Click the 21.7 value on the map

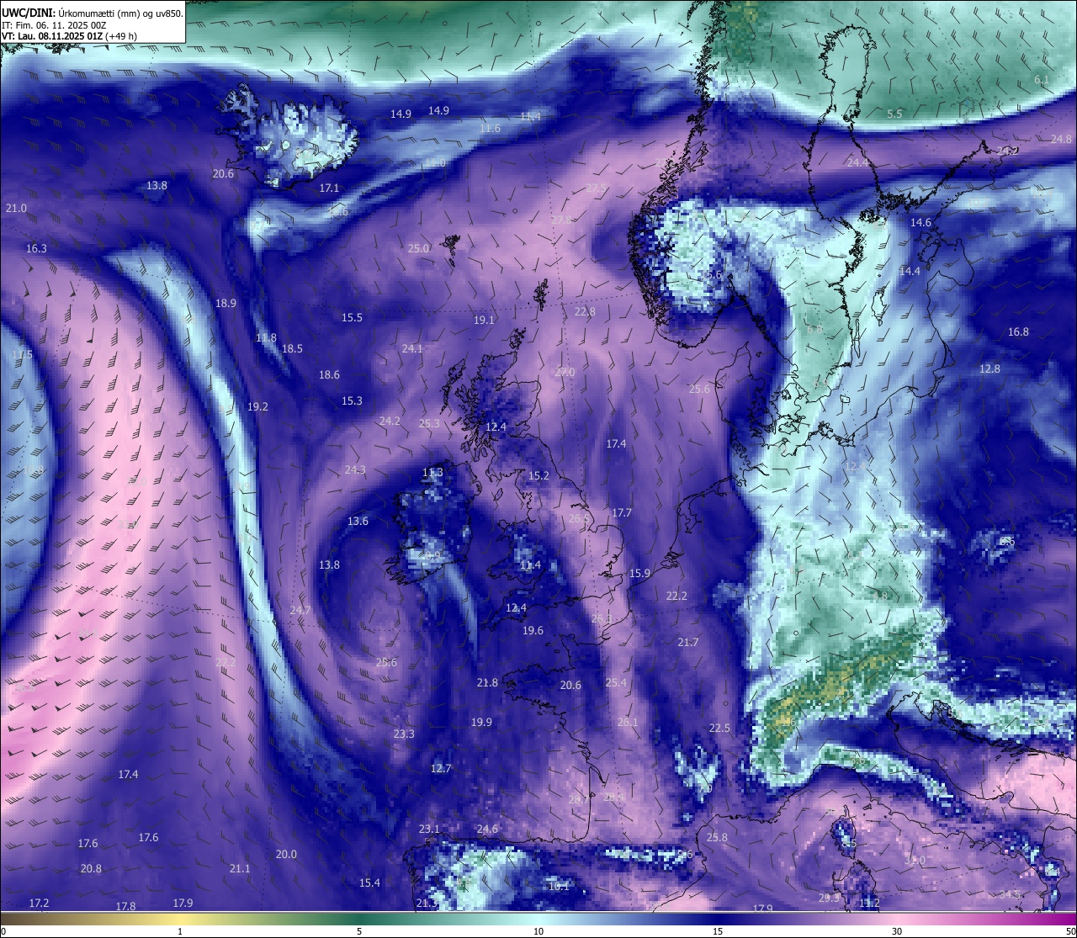click(687, 643)
